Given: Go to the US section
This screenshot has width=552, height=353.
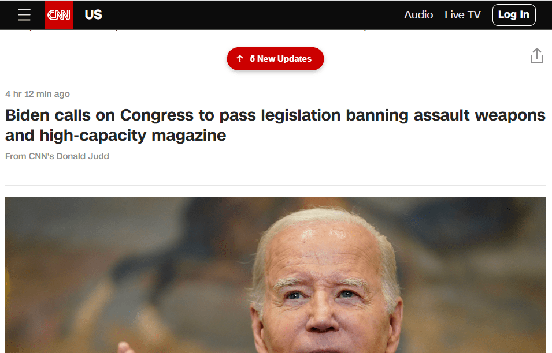Looking at the screenshot, I should (93, 15).
